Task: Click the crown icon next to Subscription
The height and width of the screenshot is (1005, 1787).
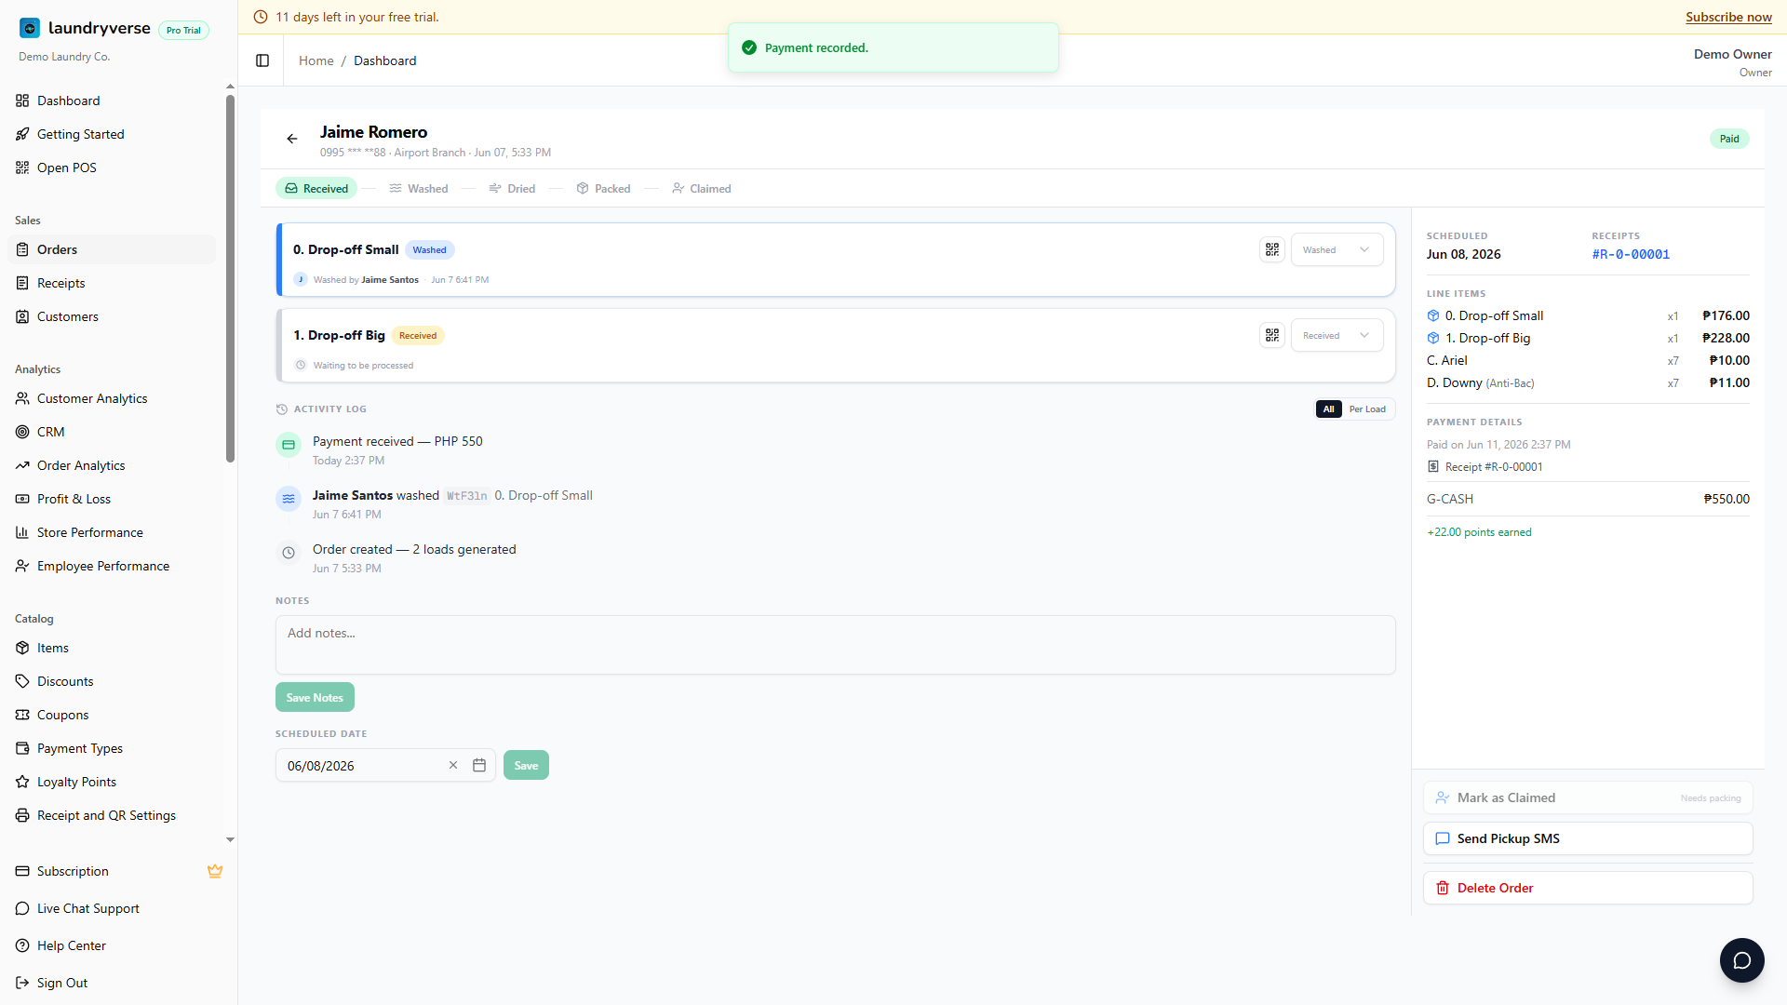Action: tap(215, 871)
